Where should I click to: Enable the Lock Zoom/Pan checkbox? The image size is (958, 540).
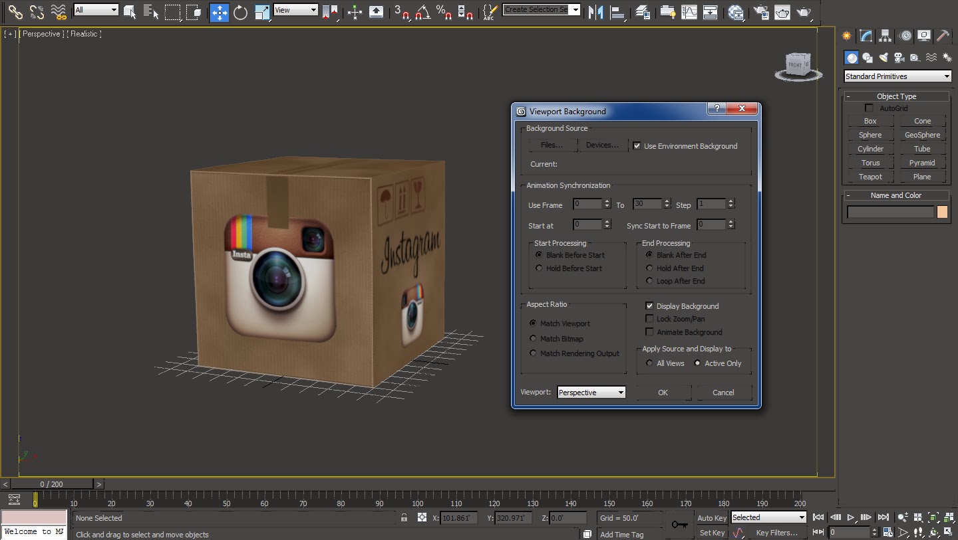pyautogui.click(x=649, y=319)
